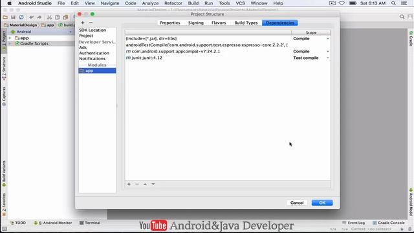The width and height of the screenshot is (414, 233).
Task: Open the Gradle Console tool window
Action: click(388, 223)
